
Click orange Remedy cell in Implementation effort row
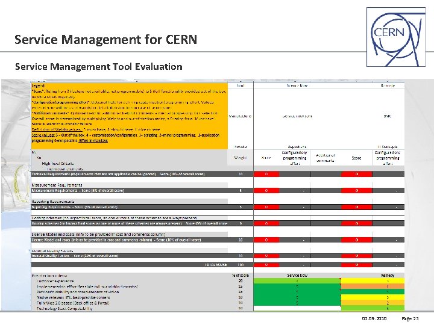[x=373, y=286]
